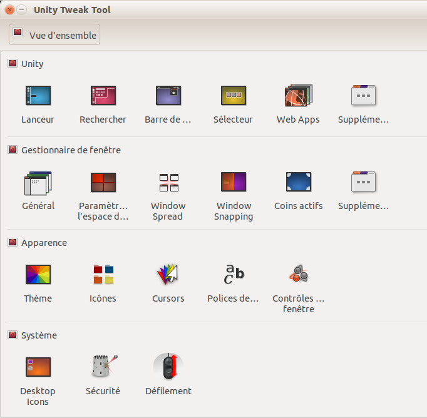Open Unity Supplémentaire icon
The width and height of the screenshot is (427, 418).
[x=363, y=95]
